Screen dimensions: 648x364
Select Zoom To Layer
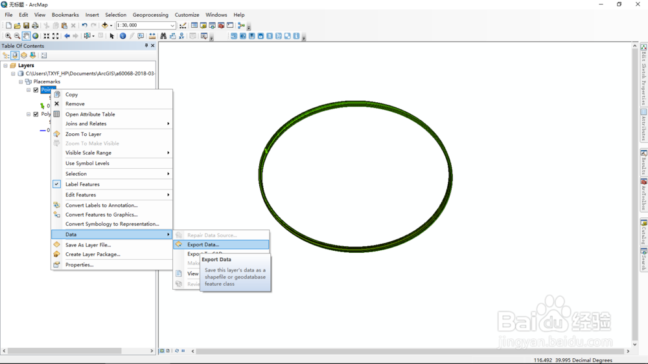point(111,134)
